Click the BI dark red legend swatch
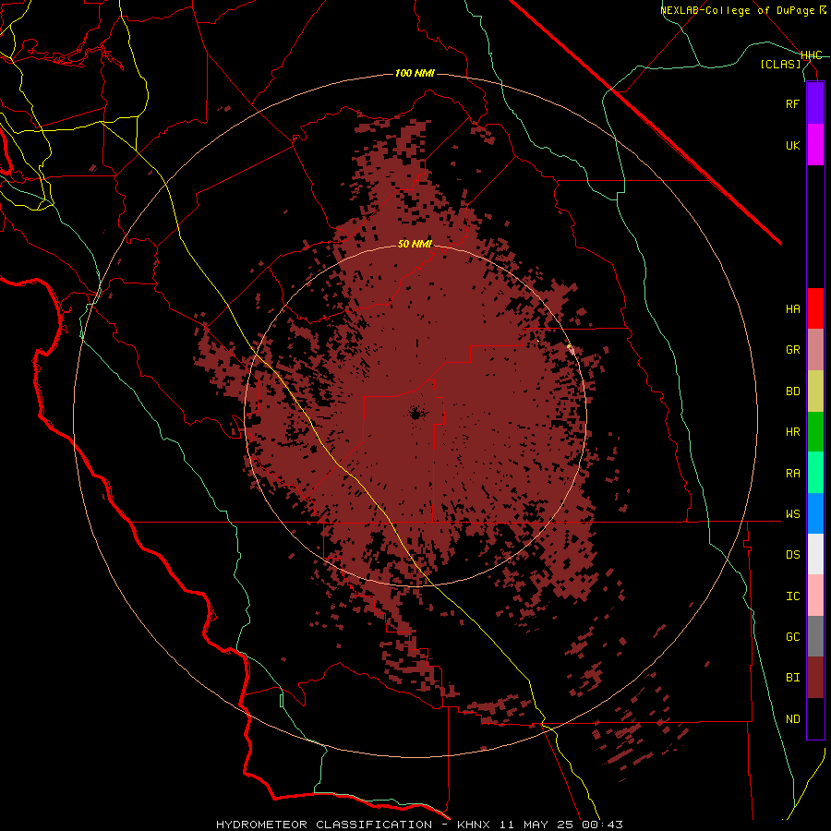Screen dimensions: 831x831 point(815,678)
